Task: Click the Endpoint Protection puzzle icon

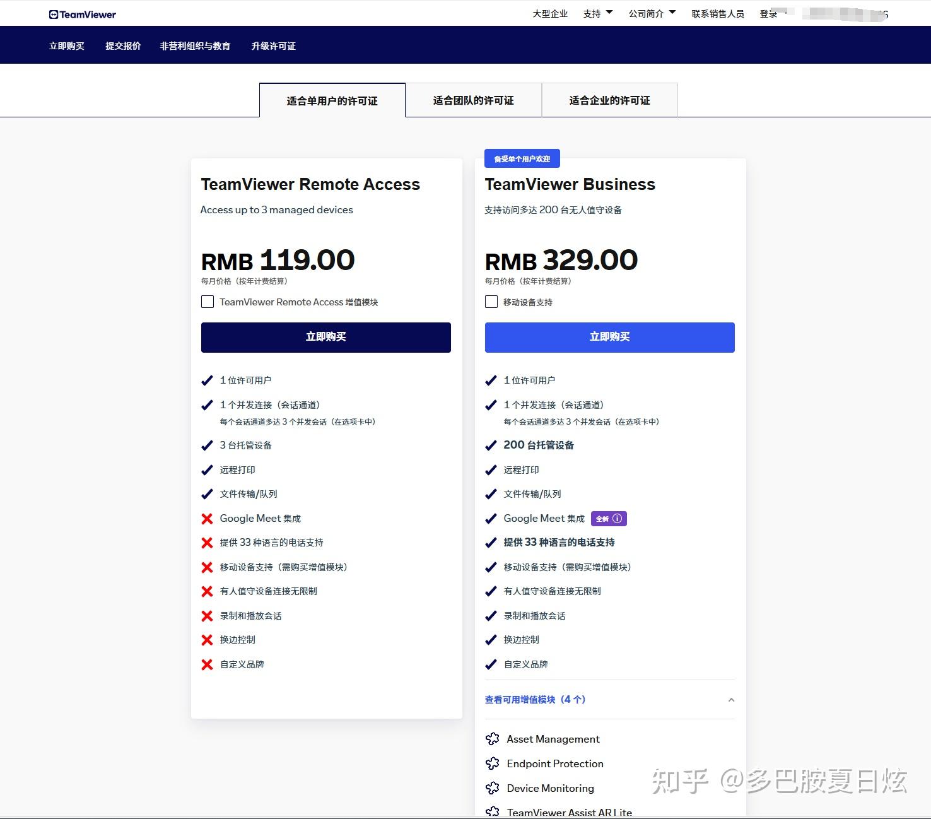Action: (x=493, y=763)
